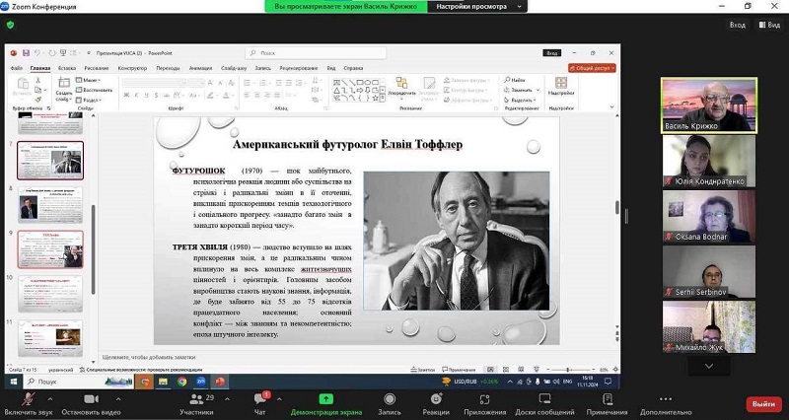Click Восстановить reset slide button
This screenshot has height=420, width=789.
click(x=94, y=90)
